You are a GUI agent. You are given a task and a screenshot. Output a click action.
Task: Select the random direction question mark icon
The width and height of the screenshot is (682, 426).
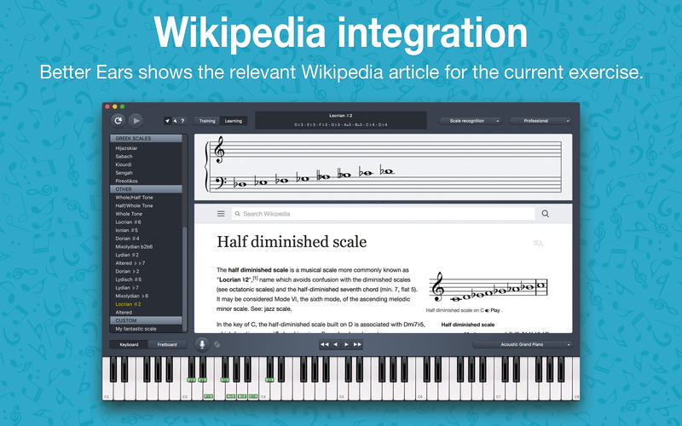pyautogui.click(x=182, y=121)
